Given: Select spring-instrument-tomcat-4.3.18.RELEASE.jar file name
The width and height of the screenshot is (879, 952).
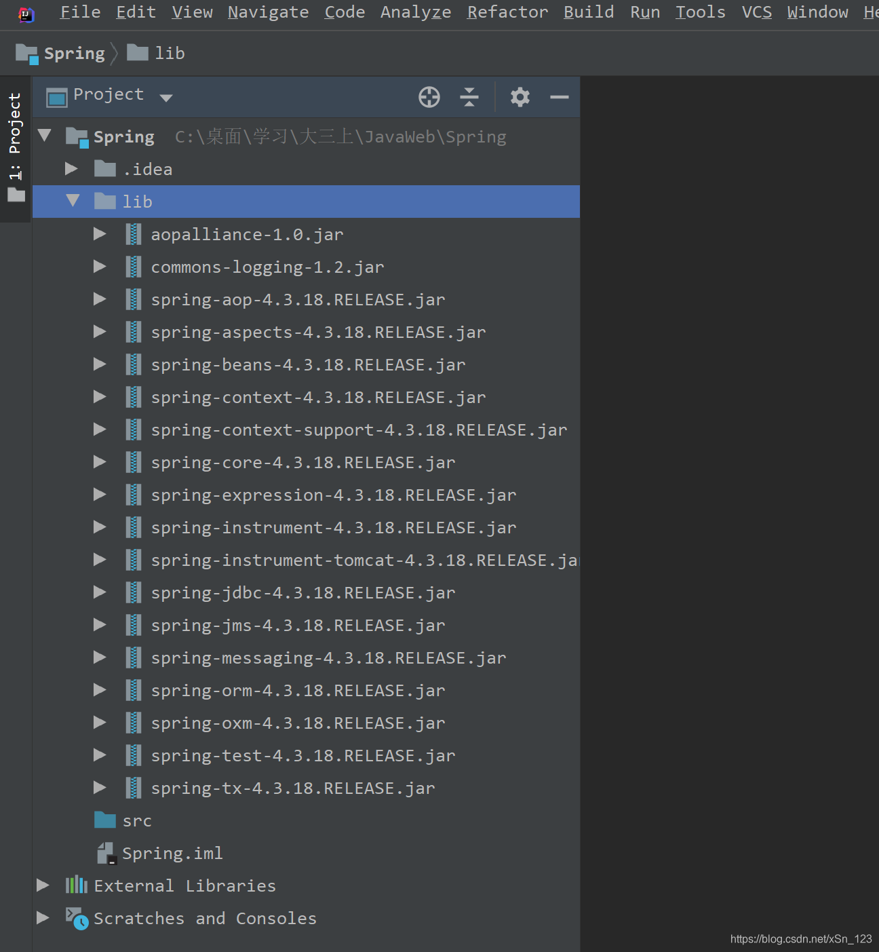Looking at the screenshot, I should [x=365, y=560].
